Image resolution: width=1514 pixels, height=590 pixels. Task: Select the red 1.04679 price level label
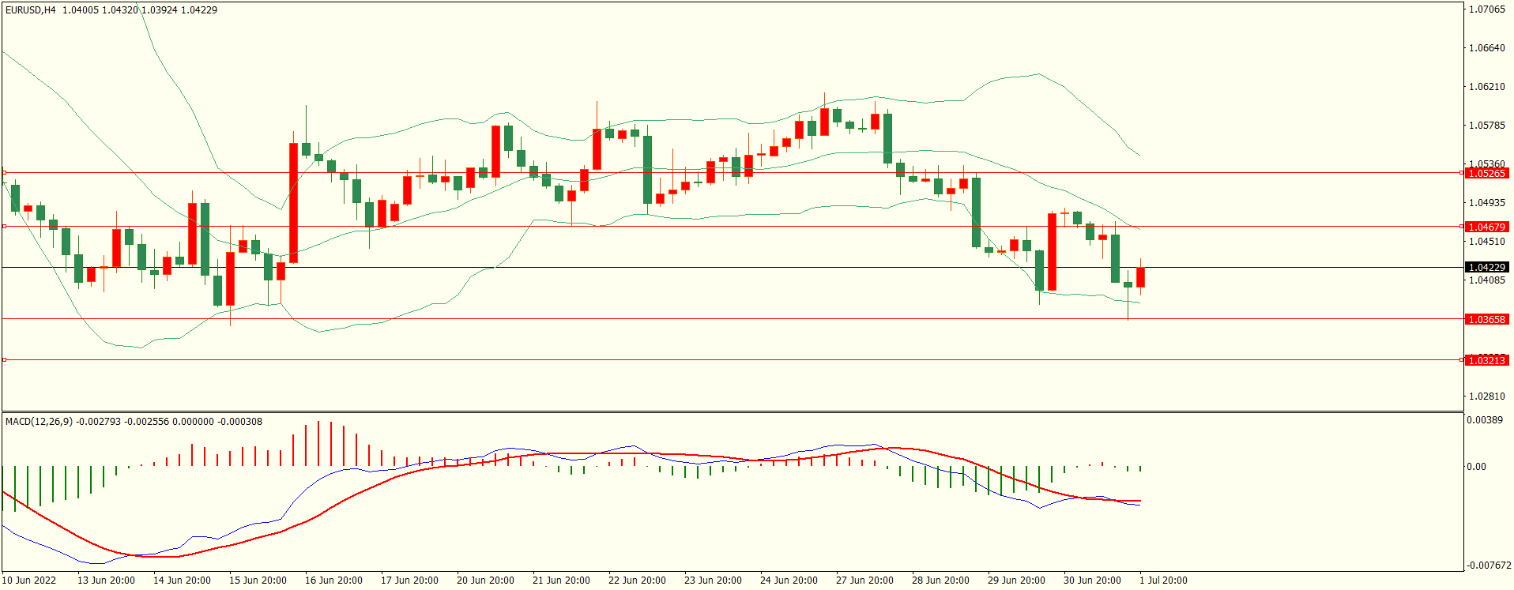[x=1486, y=227]
